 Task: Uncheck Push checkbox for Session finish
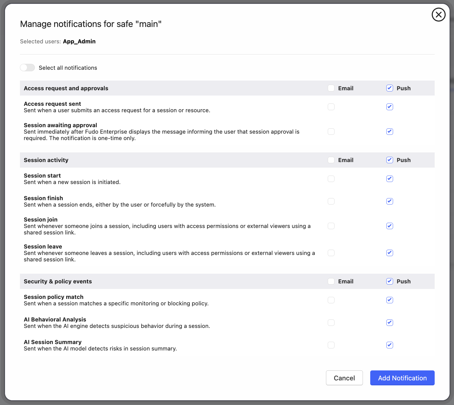click(x=390, y=201)
